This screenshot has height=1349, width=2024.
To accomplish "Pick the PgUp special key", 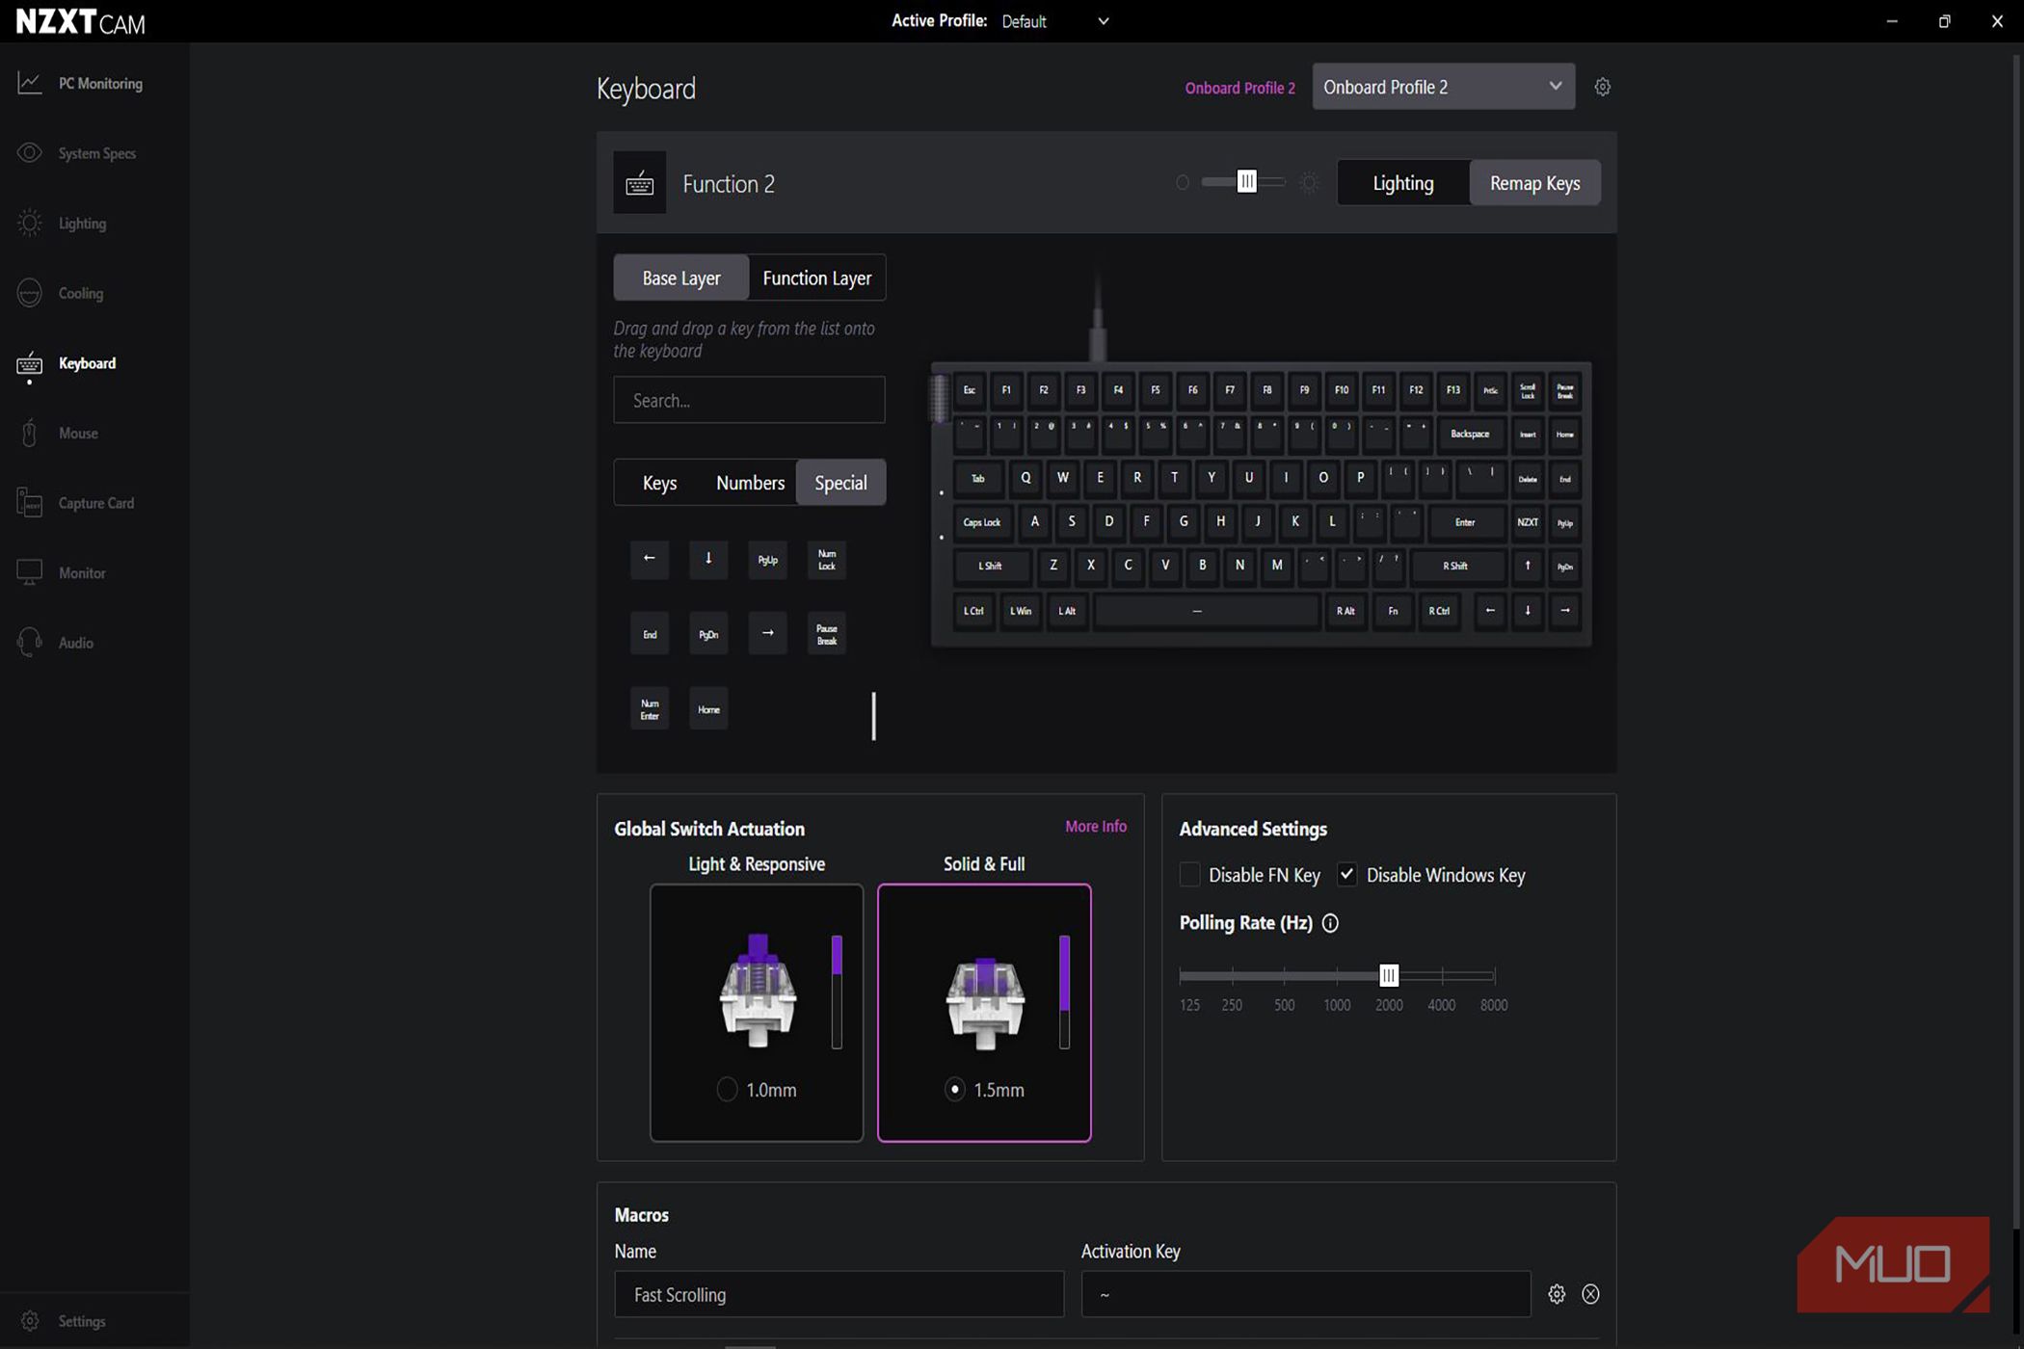I will pos(767,559).
